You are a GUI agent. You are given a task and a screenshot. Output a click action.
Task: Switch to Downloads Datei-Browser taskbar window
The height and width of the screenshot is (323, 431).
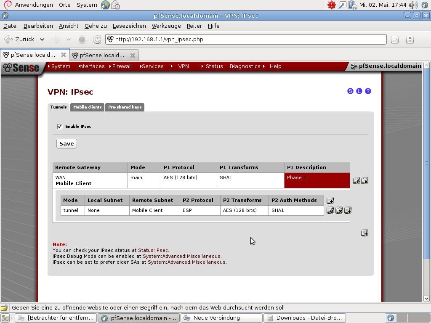tap(305, 318)
